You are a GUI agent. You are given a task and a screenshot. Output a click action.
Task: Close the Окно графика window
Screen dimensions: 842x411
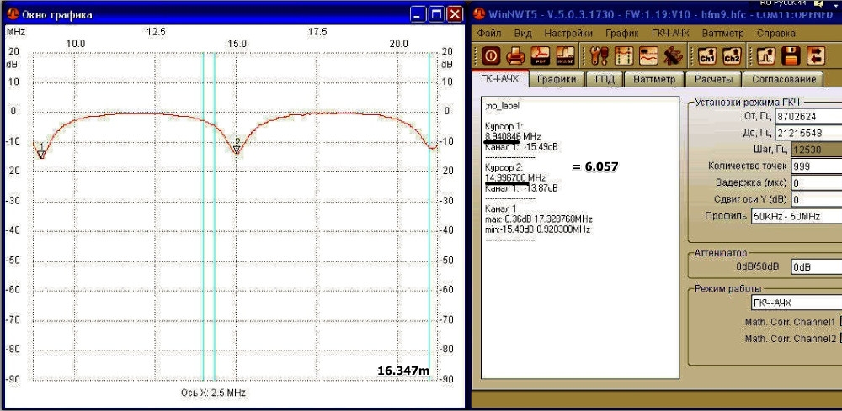455,14
